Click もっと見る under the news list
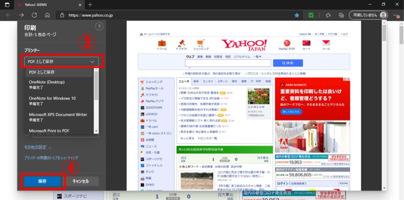This screenshot has height=200, width=404. tap(187, 138)
